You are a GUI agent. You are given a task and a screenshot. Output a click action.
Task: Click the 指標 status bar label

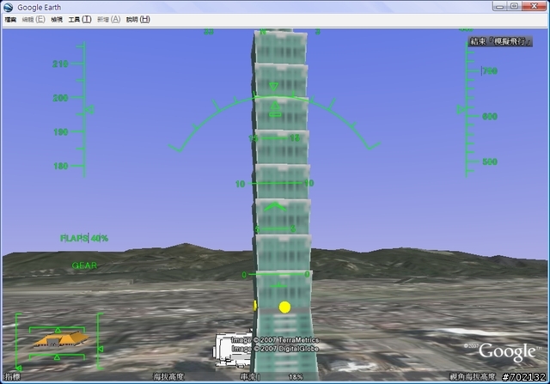(x=13, y=377)
